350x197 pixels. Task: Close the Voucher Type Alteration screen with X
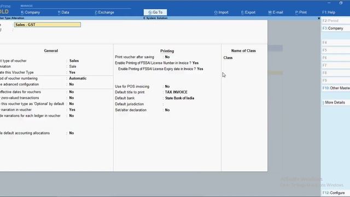319,18
